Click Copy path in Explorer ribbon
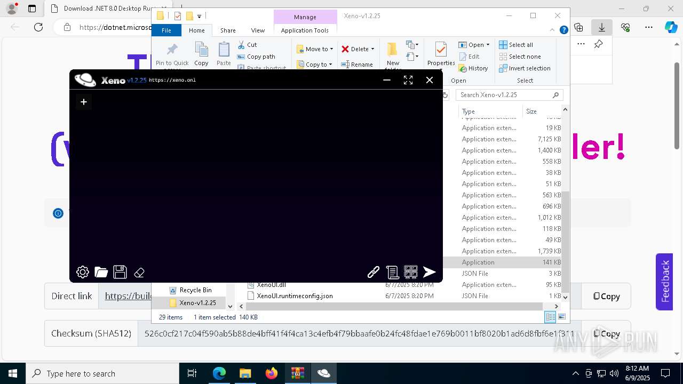The height and width of the screenshot is (384, 683). coord(256,57)
